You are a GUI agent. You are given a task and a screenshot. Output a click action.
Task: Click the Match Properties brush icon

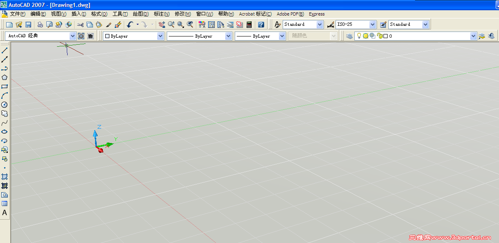(109, 25)
